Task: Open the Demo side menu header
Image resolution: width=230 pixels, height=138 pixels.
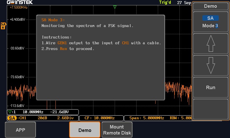Action: click(210, 6)
